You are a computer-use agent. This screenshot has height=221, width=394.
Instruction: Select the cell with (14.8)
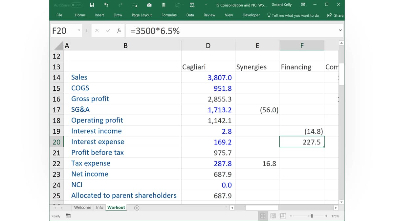[x=302, y=131]
